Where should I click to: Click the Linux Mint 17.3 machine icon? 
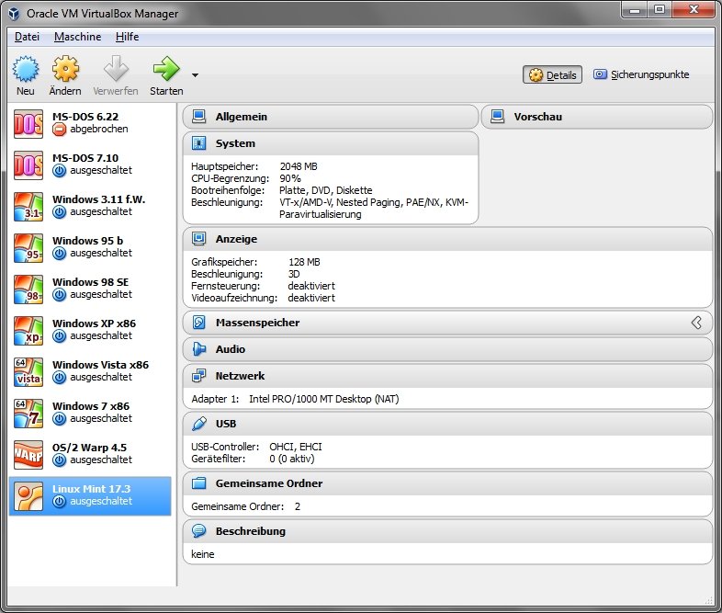click(x=28, y=496)
